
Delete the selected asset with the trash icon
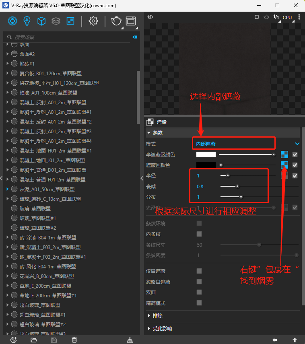74,340
